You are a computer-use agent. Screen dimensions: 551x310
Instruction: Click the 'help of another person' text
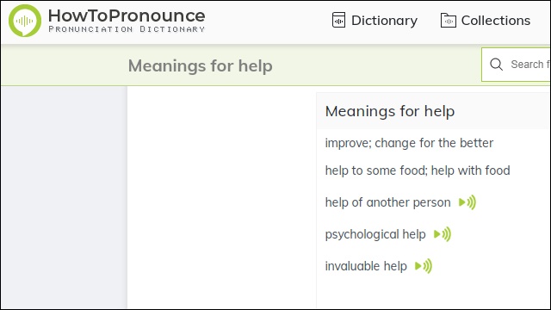pyautogui.click(x=387, y=202)
